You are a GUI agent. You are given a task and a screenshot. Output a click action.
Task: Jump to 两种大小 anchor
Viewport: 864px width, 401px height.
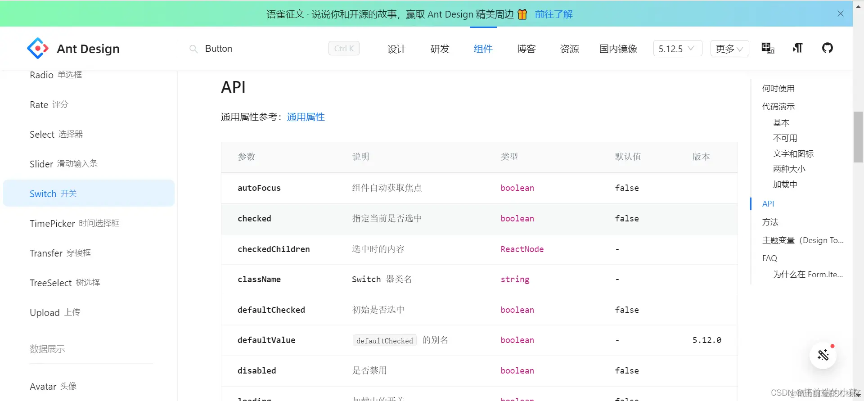pyautogui.click(x=789, y=169)
